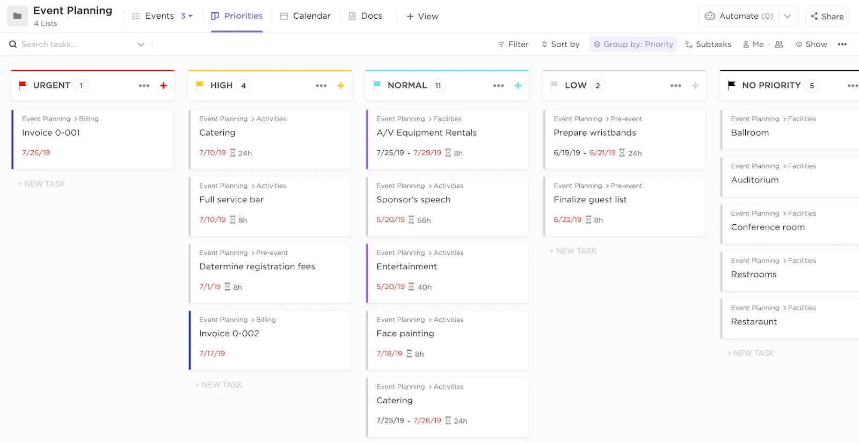Viewport: 859px width, 443px height.
Task: Switch to the Calendar tab
Action: click(x=305, y=16)
